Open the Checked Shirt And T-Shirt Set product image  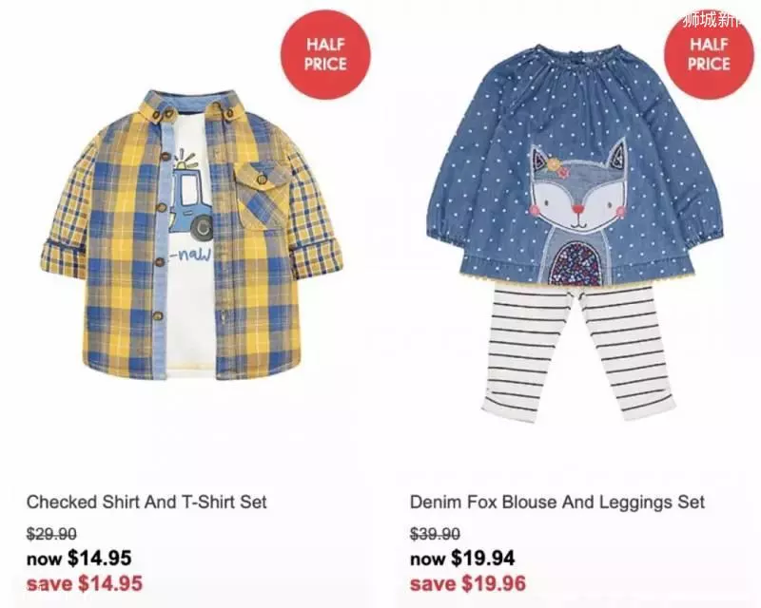(192, 235)
